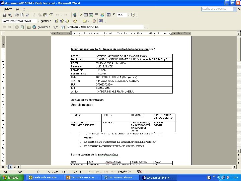This screenshot has height=181, width=241.
Task: Click the horizontal scrollbar right arrow
Action: point(234,167)
